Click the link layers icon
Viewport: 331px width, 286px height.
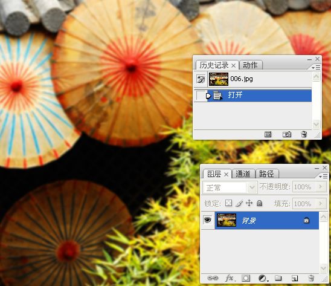tap(213, 278)
